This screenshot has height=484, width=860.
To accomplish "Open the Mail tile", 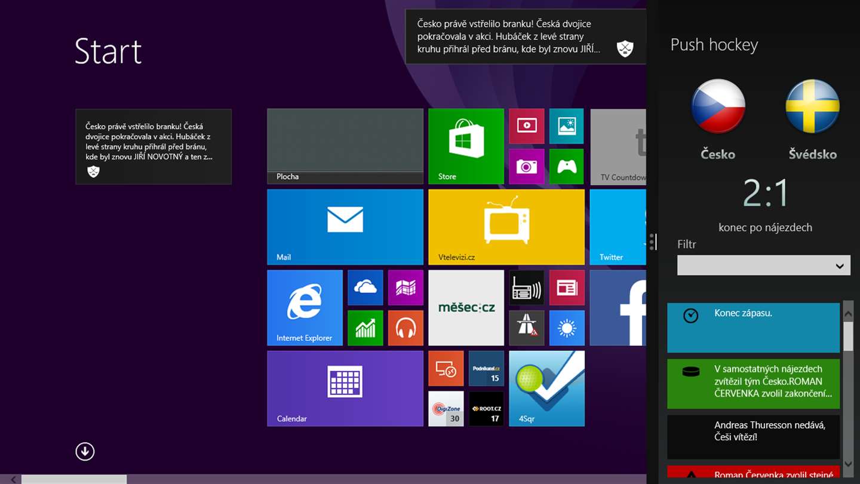I will (x=345, y=227).
